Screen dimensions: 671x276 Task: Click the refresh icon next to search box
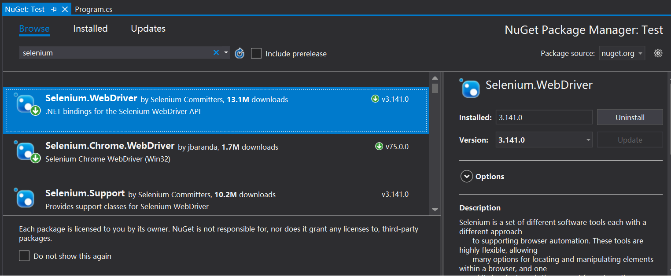pyautogui.click(x=240, y=53)
